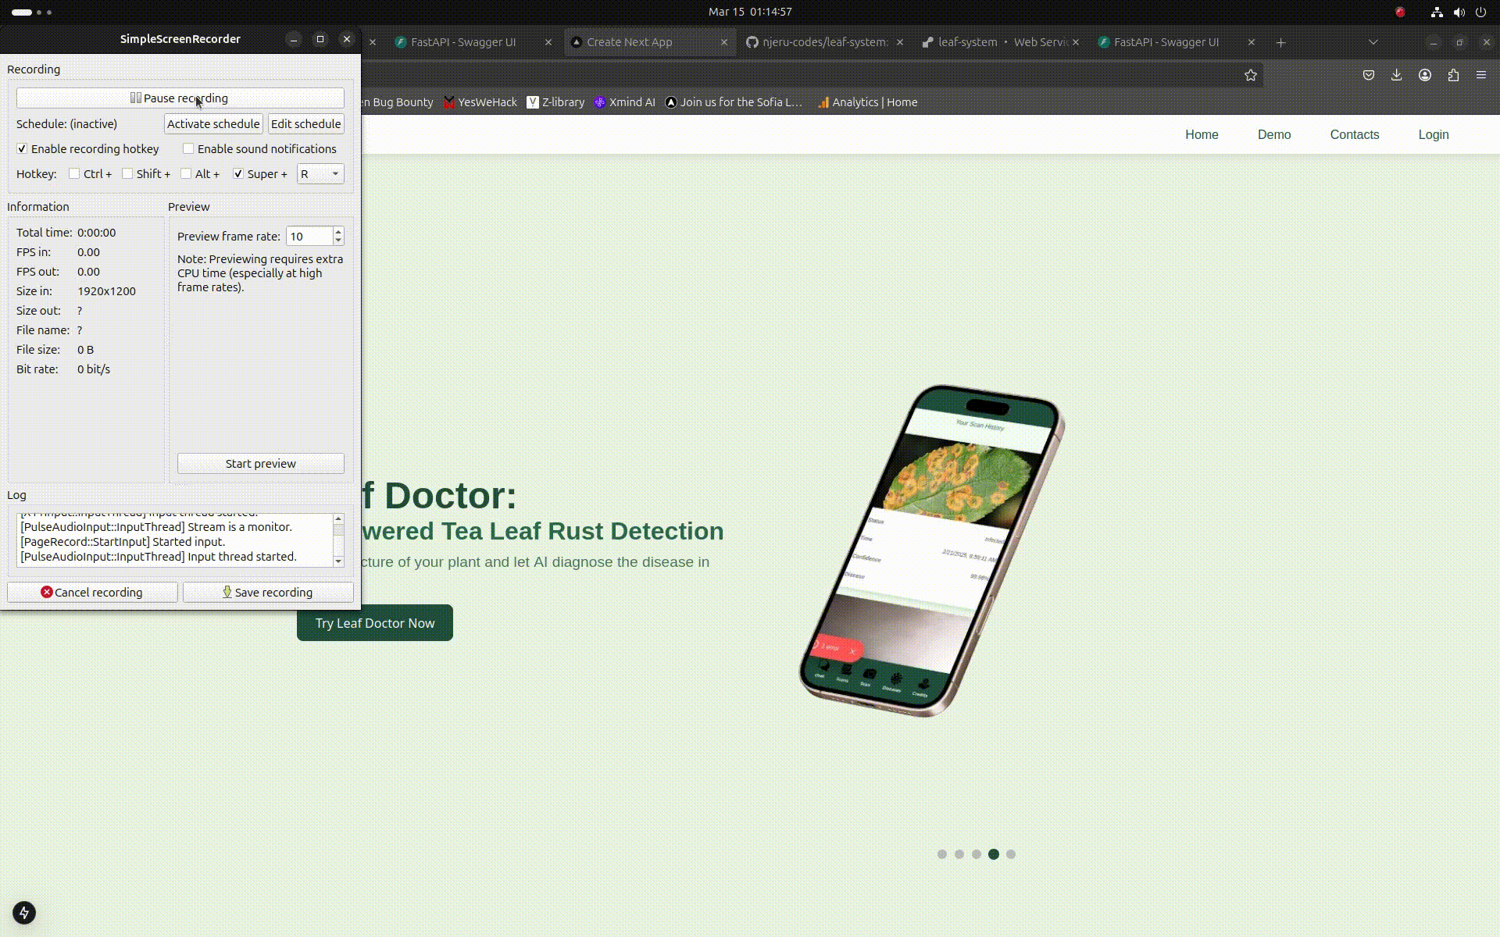Pause the recording in SimpleScreenRecorder
Screen dimensions: 1500x937
(180, 98)
